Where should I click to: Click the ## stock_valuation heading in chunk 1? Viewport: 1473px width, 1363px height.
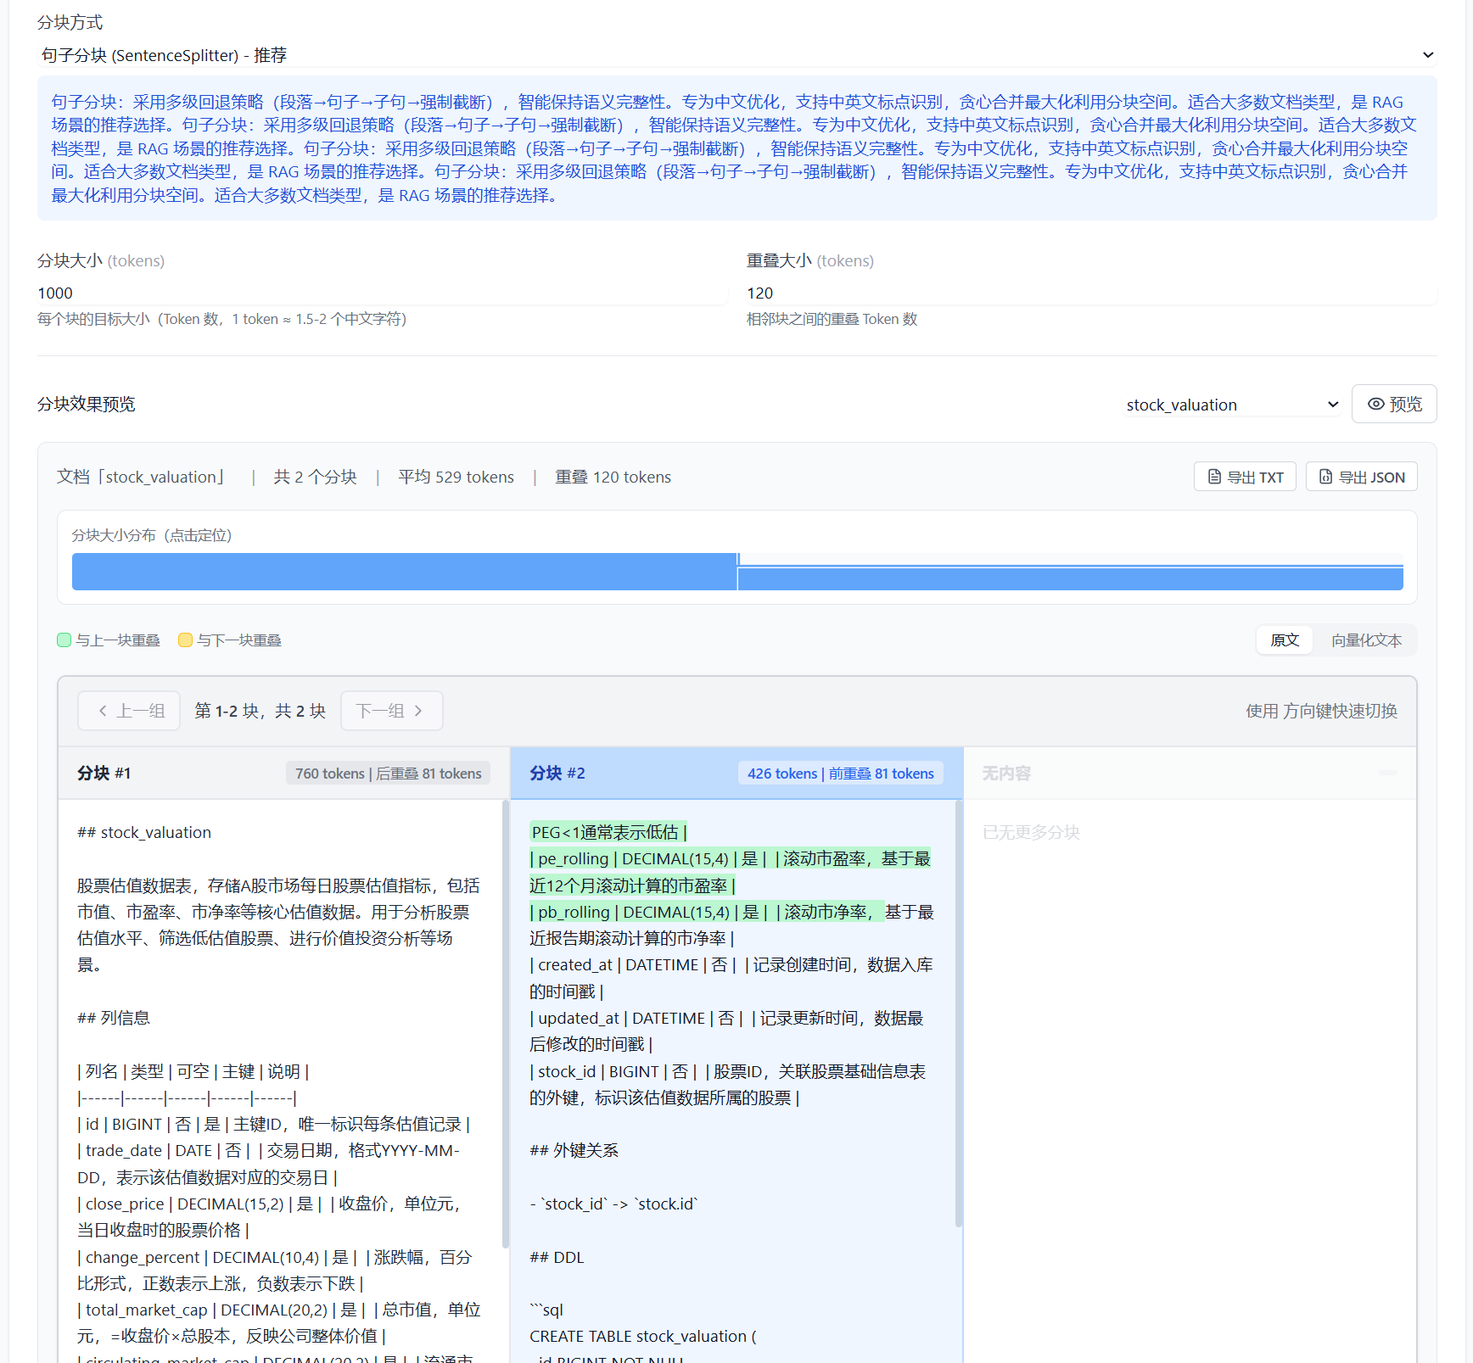click(x=144, y=832)
